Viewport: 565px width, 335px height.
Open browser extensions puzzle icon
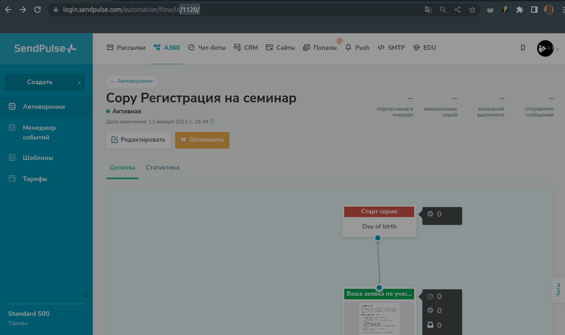(519, 10)
